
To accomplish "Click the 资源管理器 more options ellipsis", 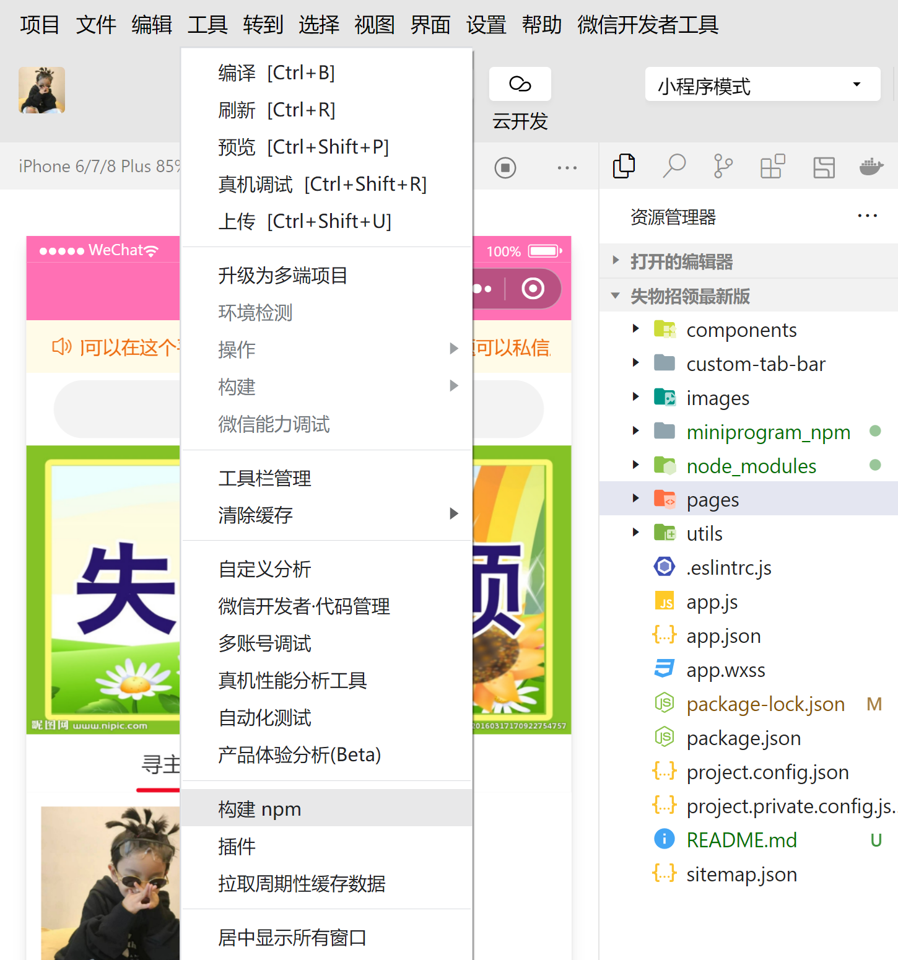I will tap(867, 216).
